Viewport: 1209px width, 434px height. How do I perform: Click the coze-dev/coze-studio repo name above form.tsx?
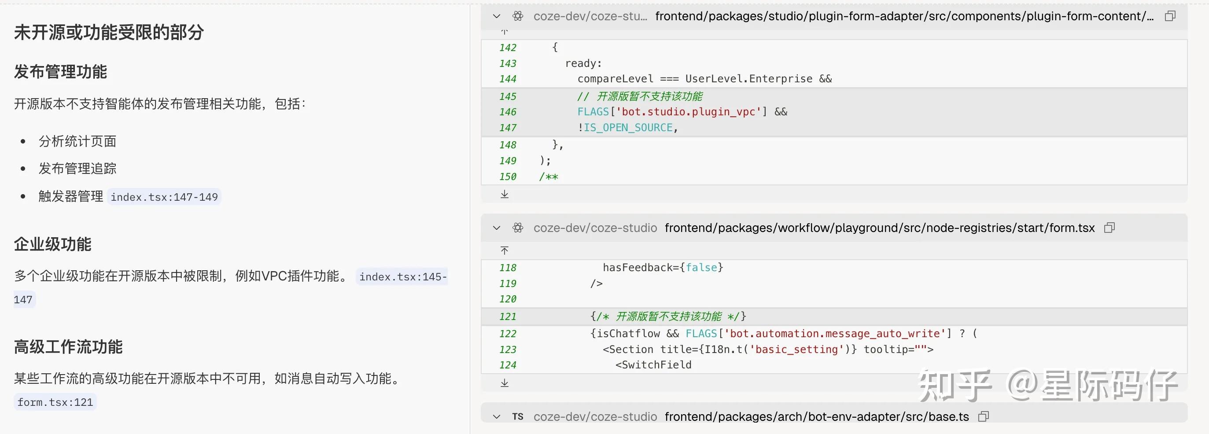point(595,228)
